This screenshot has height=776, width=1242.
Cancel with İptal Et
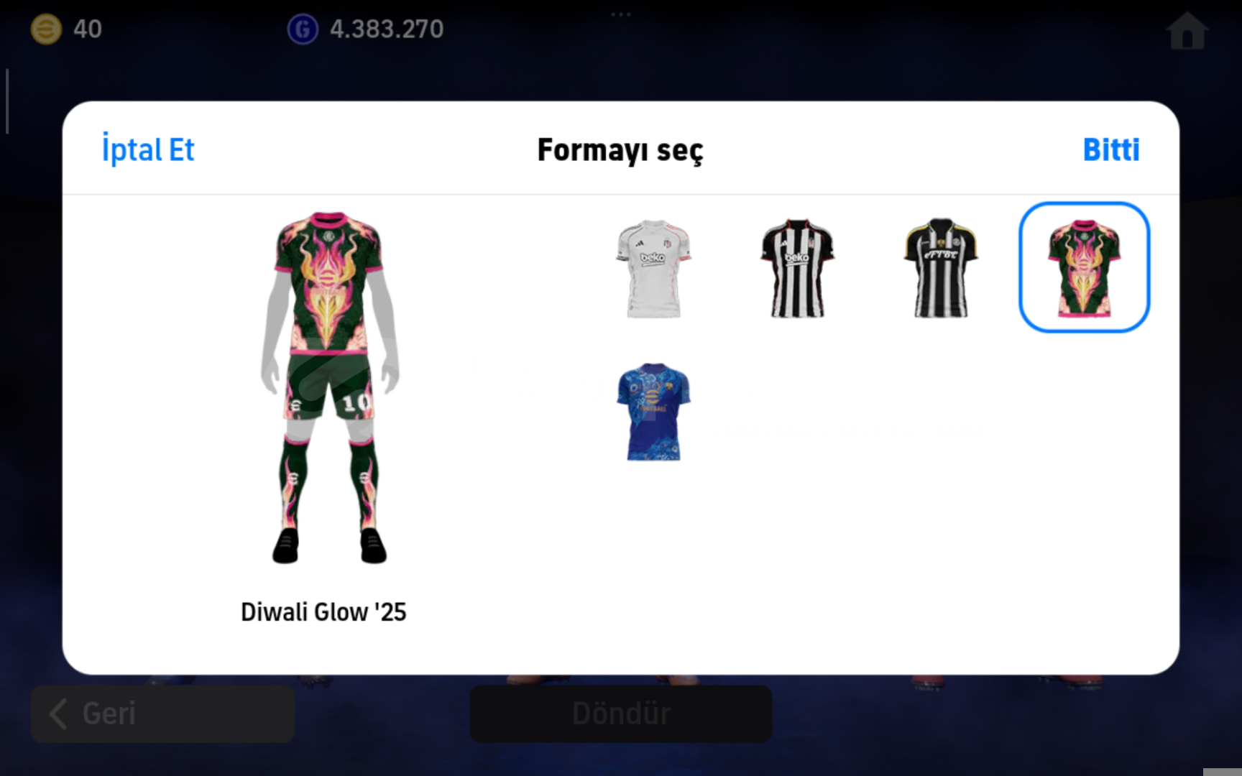[148, 149]
